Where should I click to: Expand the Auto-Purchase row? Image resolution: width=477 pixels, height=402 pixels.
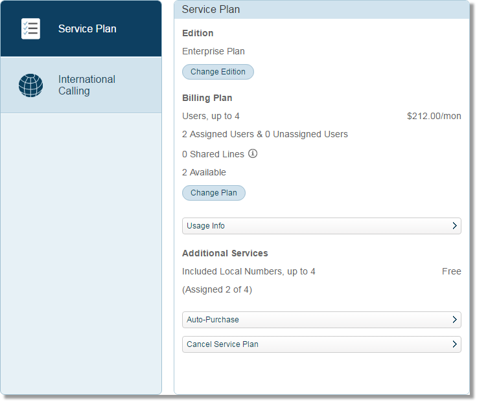(x=321, y=320)
